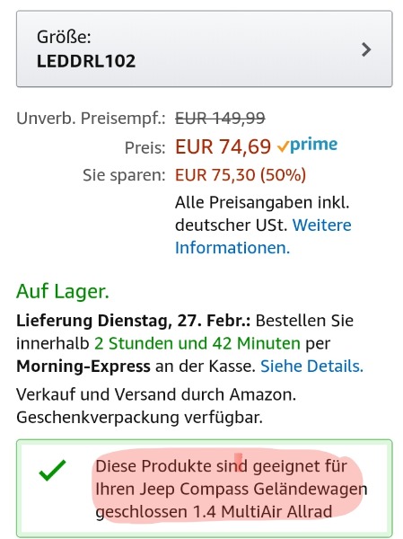Click the green vehicle fit checkmark
The width and height of the screenshot is (403, 539).
[x=52, y=470]
